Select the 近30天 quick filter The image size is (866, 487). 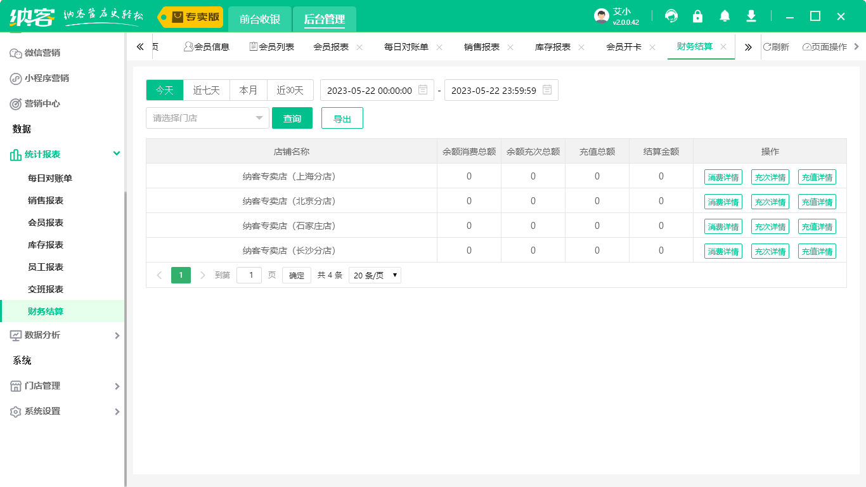[290, 89]
